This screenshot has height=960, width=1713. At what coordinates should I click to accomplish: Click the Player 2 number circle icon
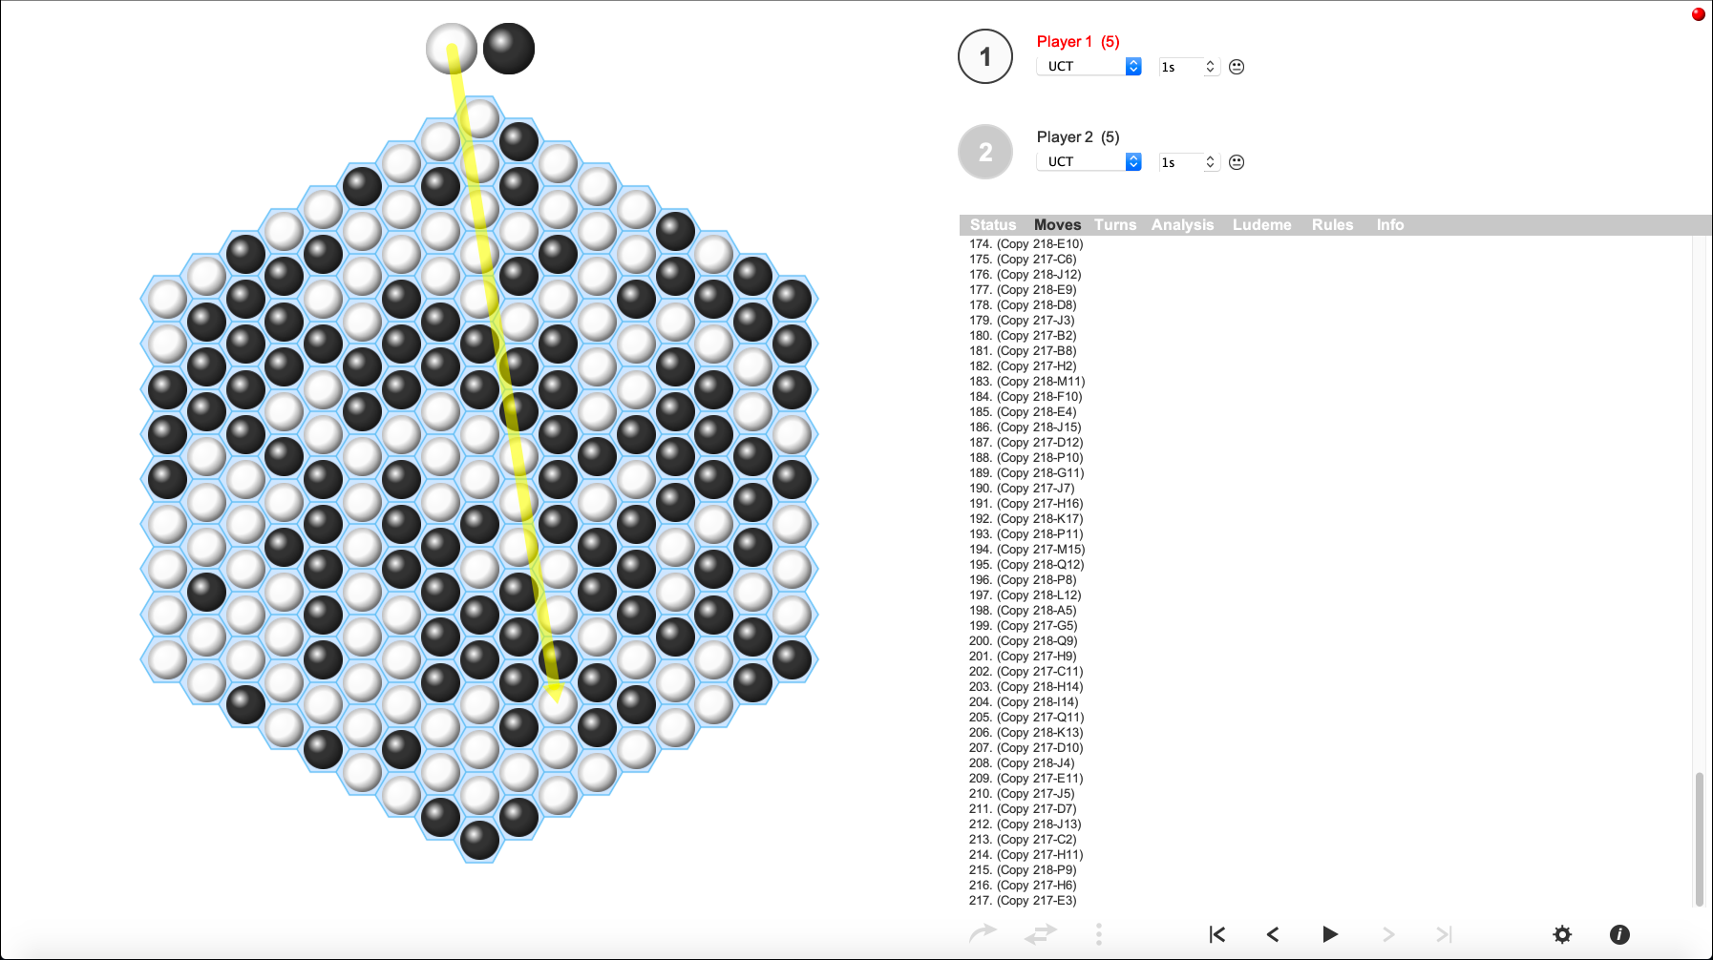coord(985,152)
